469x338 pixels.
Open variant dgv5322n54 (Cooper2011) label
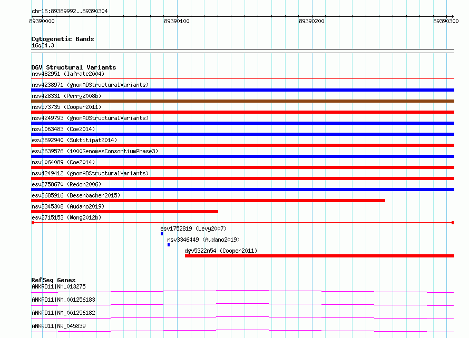(x=221, y=251)
